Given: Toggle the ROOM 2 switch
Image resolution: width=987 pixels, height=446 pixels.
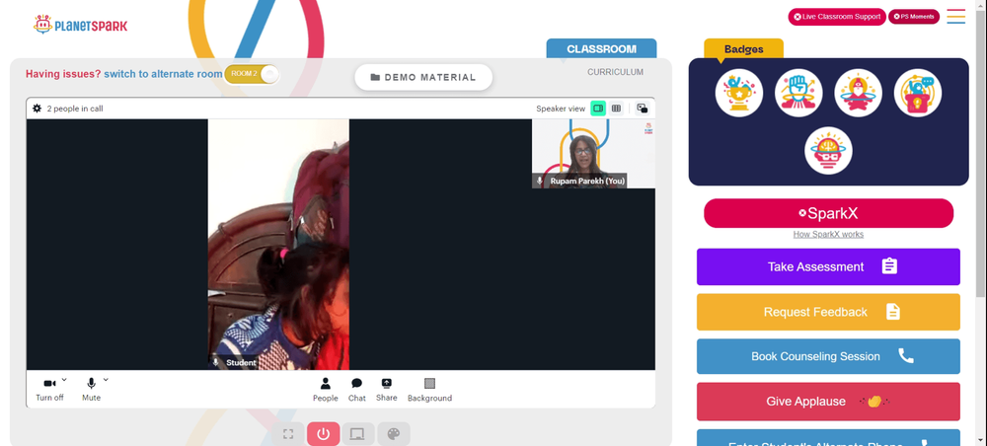Looking at the screenshot, I should tap(252, 74).
